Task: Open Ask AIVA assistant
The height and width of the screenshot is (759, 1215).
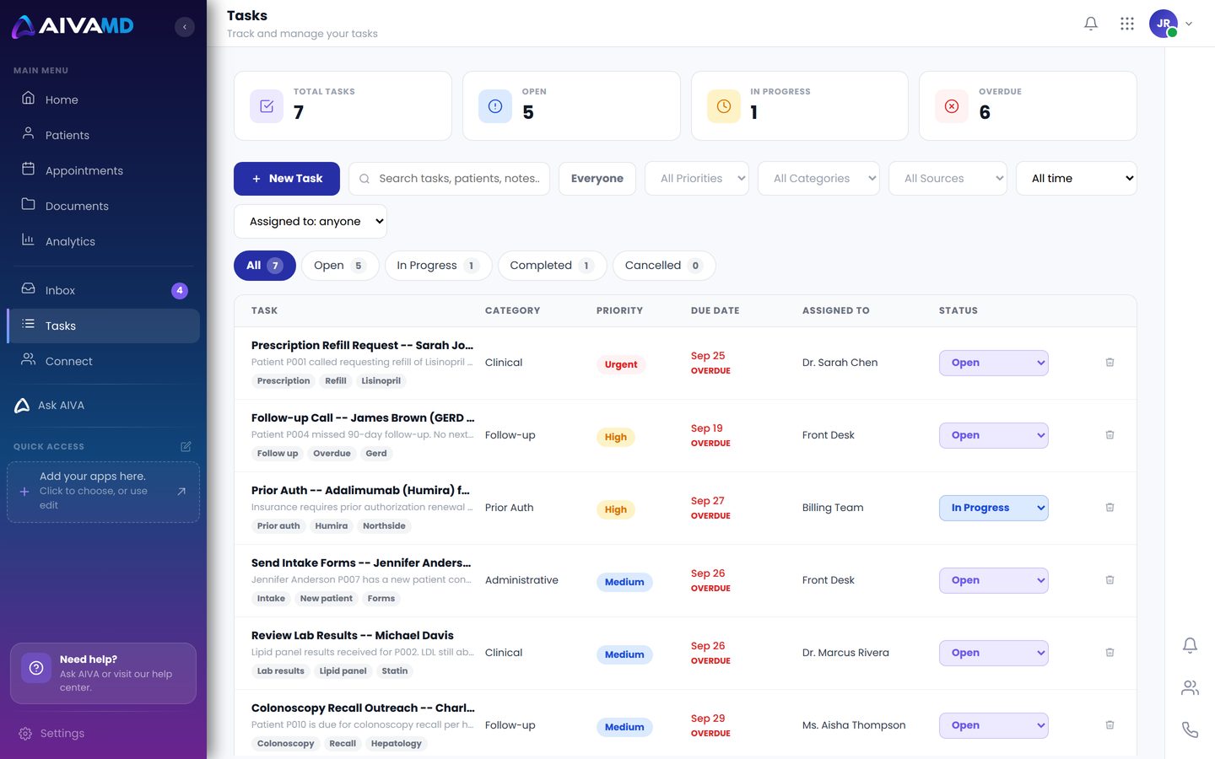Action: coord(103,406)
